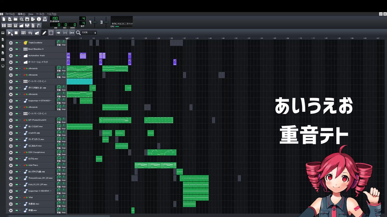The width and height of the screenshot is (387, 217).
Task: Show the Controller Rack icon
Action: click(39, 25)
